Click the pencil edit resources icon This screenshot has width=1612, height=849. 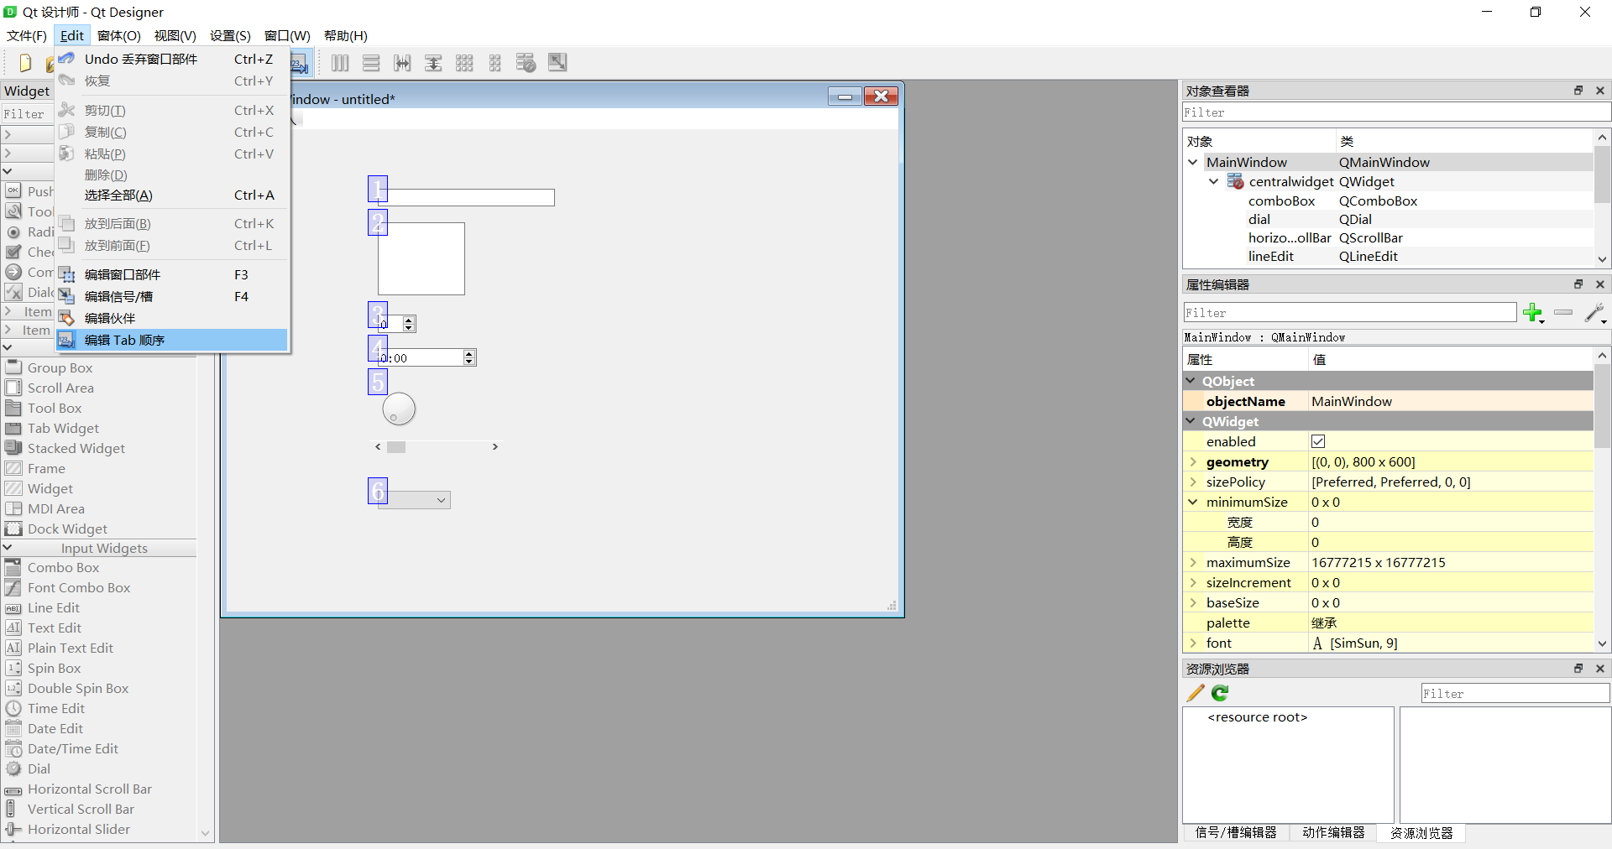click(1195, 693)
